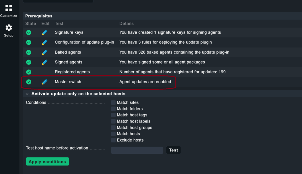302x174 pixels.
Task: Click the Prerequisites section header
Action: point(38,16)
